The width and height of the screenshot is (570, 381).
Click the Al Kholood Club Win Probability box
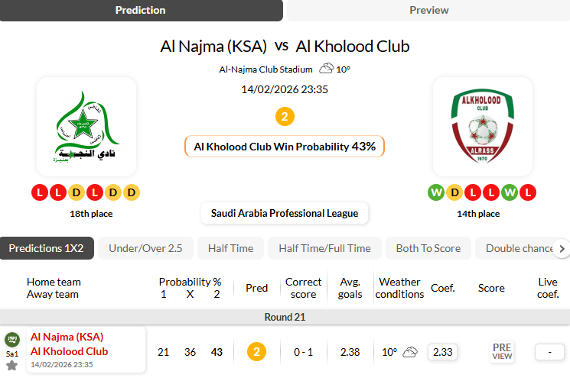285,146
